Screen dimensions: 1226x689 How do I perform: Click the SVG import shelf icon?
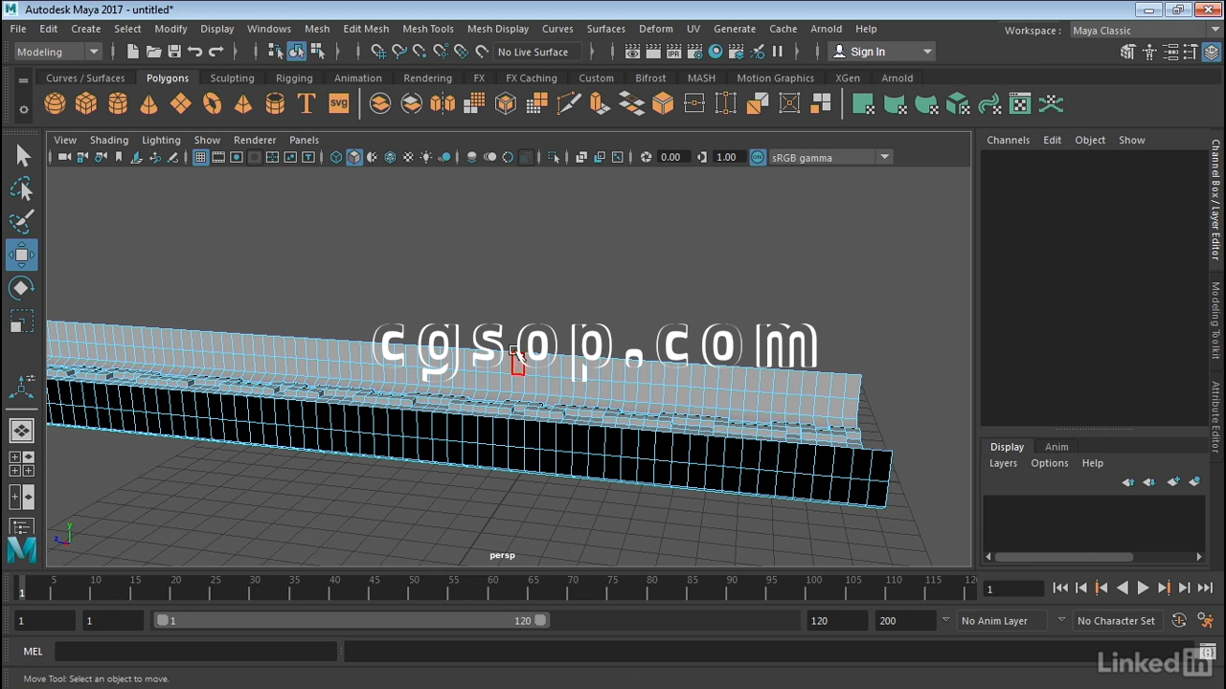tap(338, 104)
